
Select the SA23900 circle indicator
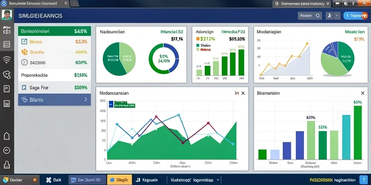tap(24, 63)
